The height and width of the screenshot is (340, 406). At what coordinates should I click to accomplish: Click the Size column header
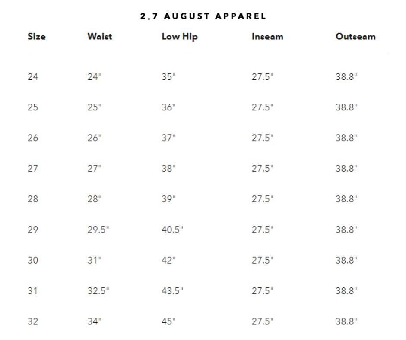[36, 37]
